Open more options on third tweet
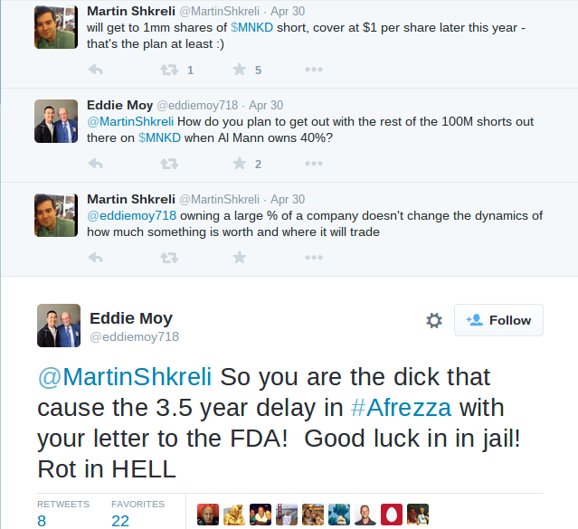Screen dimensions: 578x529 (313, 258)
